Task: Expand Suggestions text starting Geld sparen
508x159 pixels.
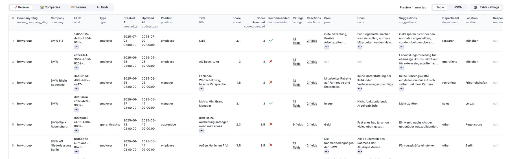Action: point(402,47)
